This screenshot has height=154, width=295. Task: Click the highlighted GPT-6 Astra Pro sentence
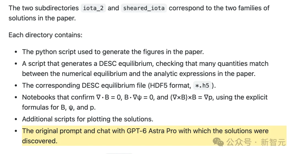(145, 136)
